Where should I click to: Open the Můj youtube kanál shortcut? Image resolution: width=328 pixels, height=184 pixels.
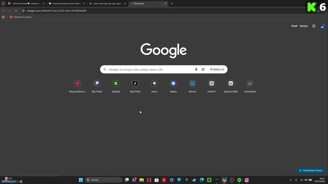pyautogui.click(x=78, y=86)
